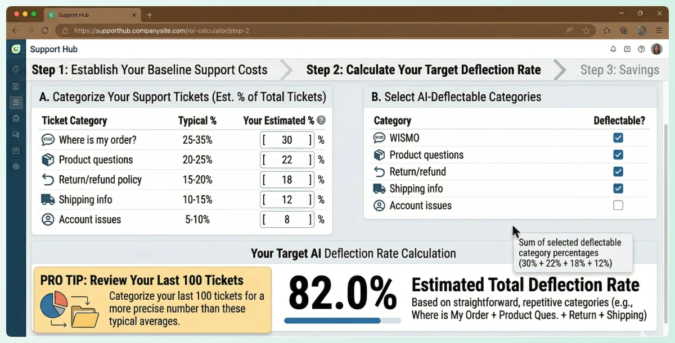Open a new browser tab
This screenshot has height=343, width=675.
click(x=150, y=15)
